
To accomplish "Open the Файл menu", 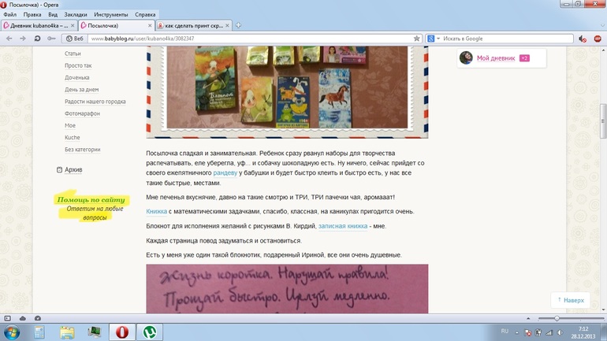I will pyautogui.click(x=10, y=14).
